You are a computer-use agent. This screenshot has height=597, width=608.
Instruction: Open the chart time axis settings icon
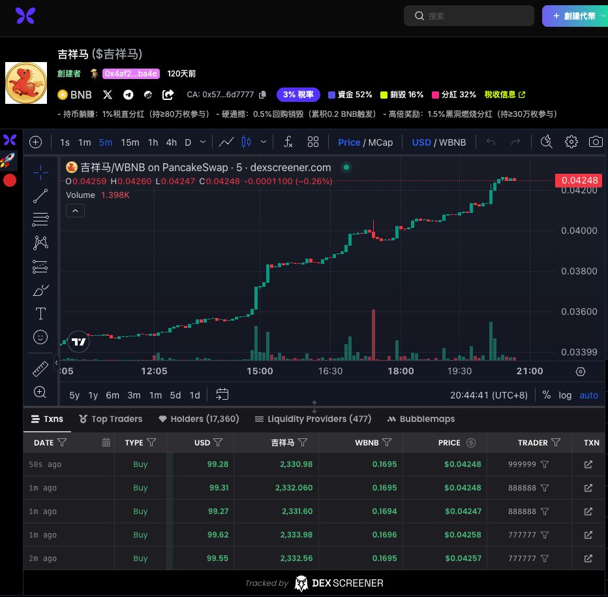click(x=581, y=372)
